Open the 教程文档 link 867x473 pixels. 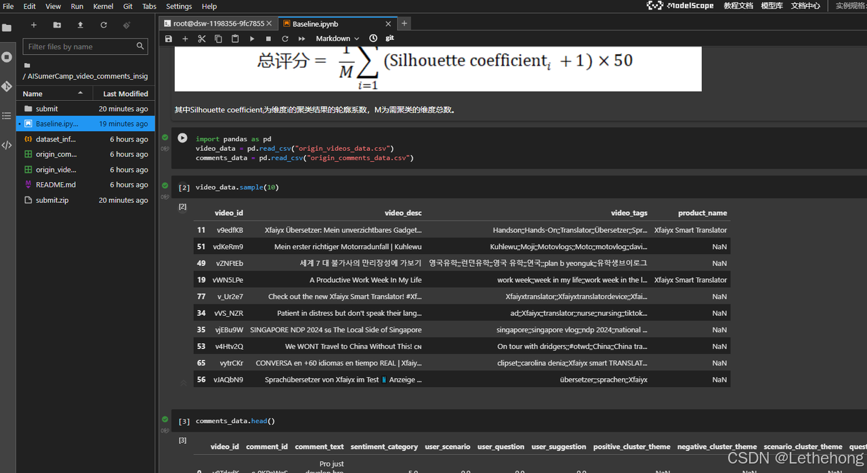point(738,5)
